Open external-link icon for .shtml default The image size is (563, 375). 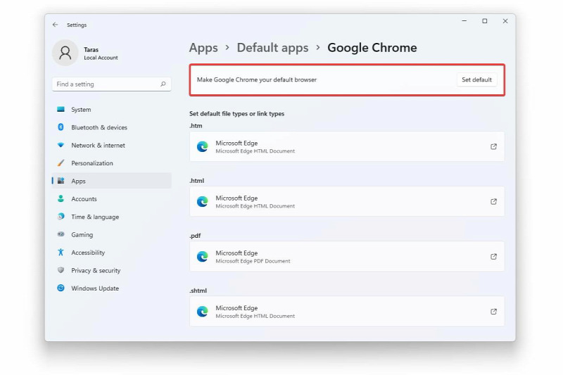(493, 311)
